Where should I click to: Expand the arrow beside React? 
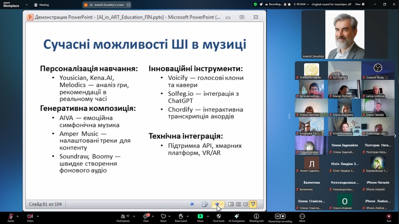(170, 217)
